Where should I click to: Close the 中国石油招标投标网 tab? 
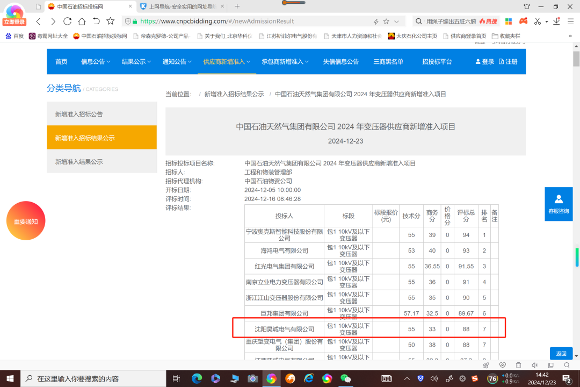(130, 6)
